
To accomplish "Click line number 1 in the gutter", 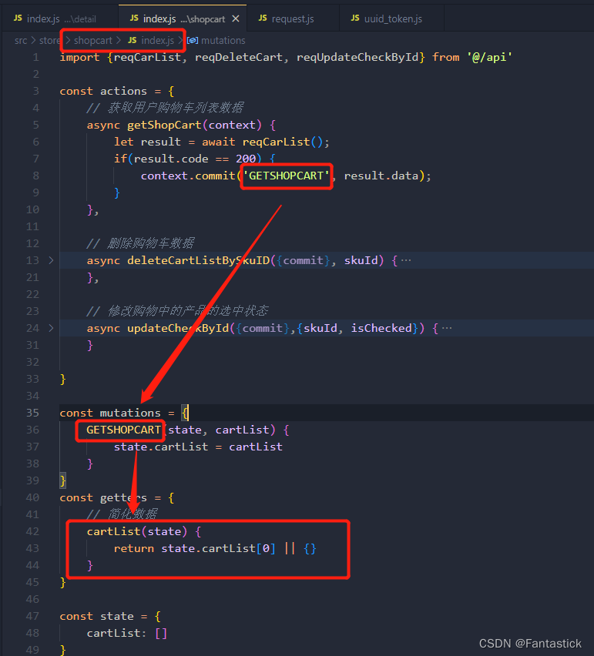I will point(36,57).
